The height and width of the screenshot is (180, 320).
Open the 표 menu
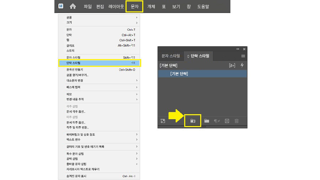(164, 6)
